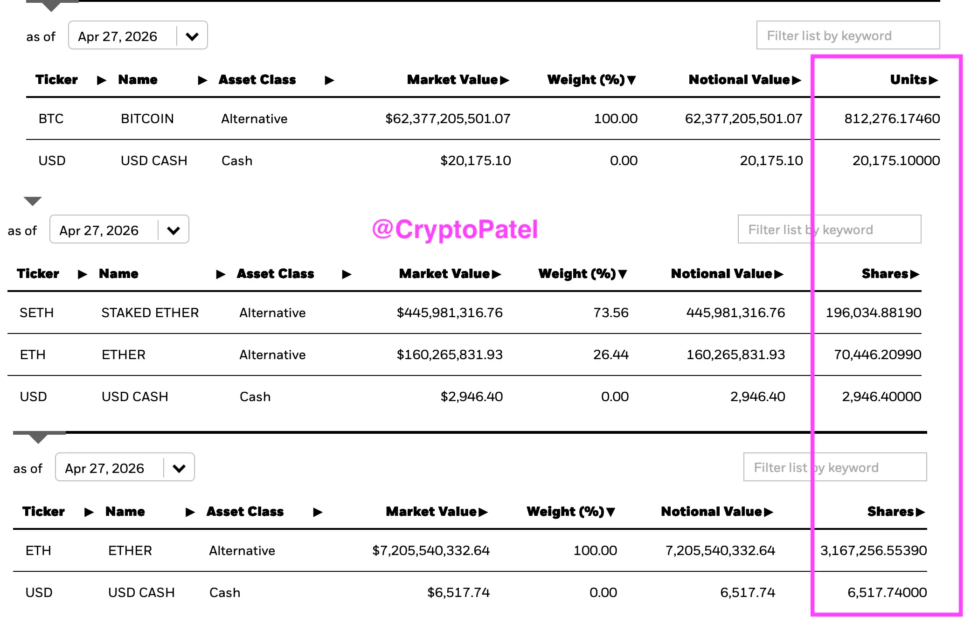Sort middle table by Asset Class arrow

tap(346, 274)
